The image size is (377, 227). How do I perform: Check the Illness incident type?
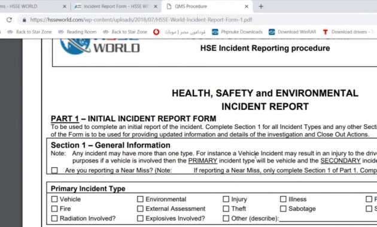pyautogui.click(x=283, y=199)
